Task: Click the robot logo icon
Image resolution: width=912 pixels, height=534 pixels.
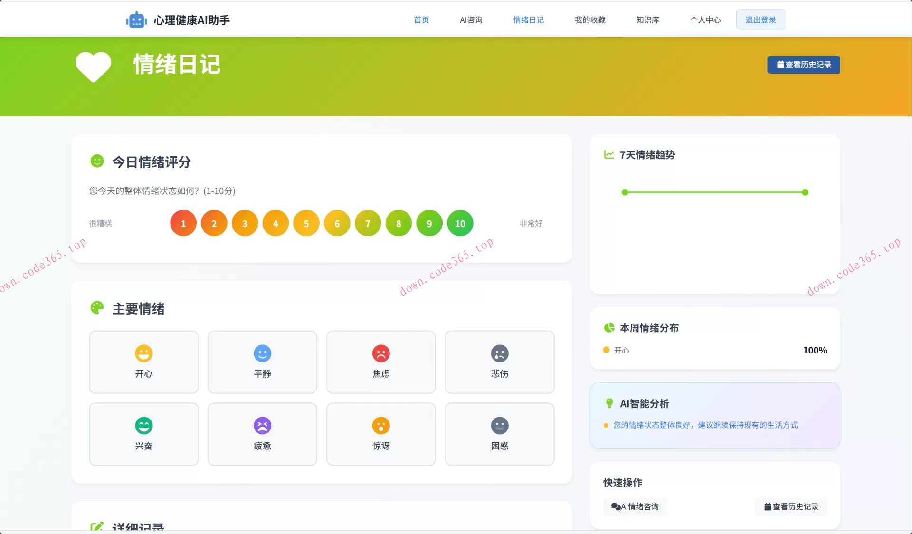Action: (136, 19)
